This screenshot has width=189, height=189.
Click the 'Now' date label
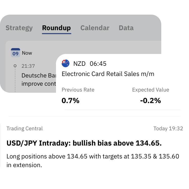pos(27,53)
